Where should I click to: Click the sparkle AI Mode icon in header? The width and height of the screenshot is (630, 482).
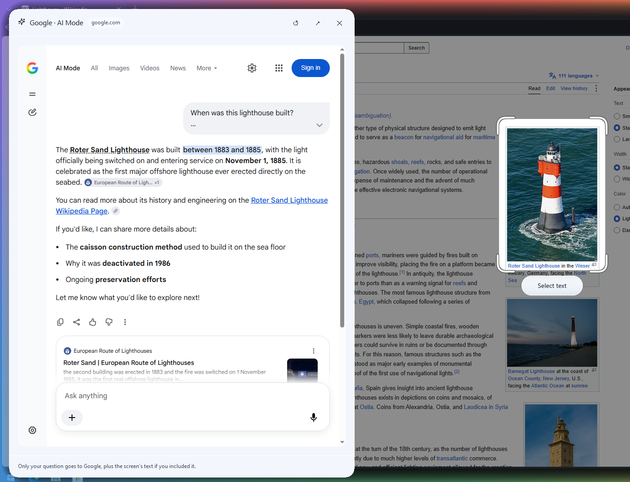point(22,22)
